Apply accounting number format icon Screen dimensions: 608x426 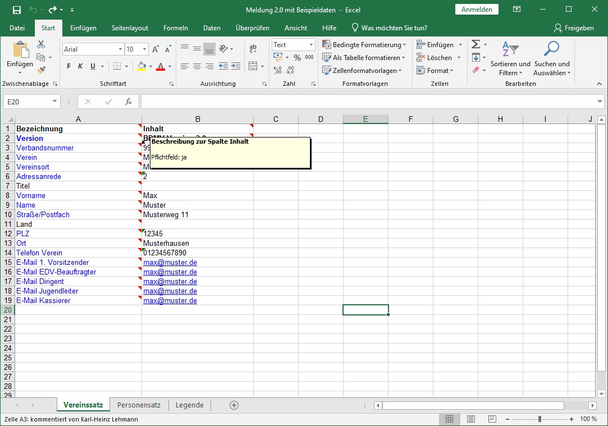pos(278,57)
